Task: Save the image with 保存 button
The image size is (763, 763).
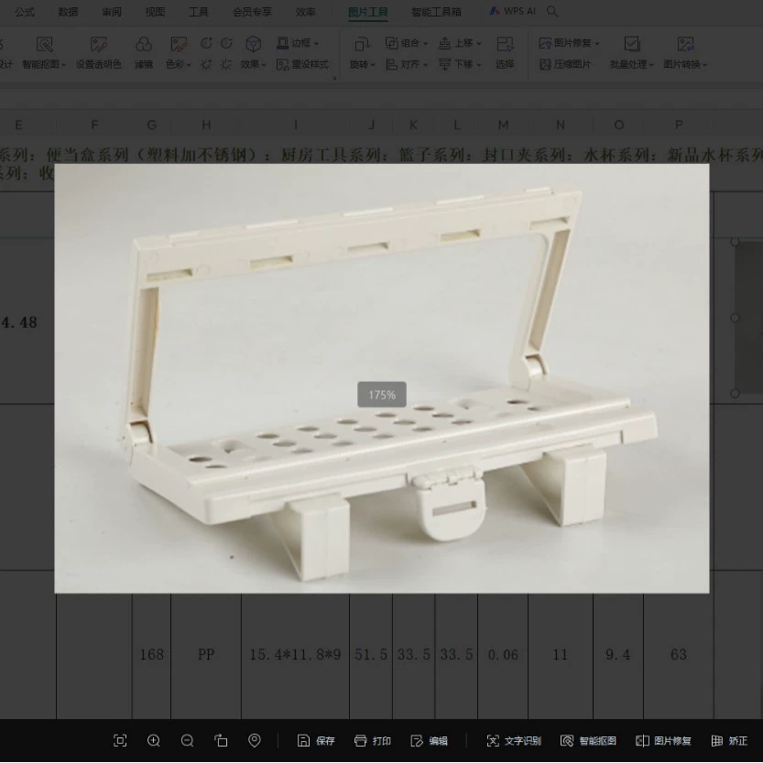Action: (x=316, y=741)
